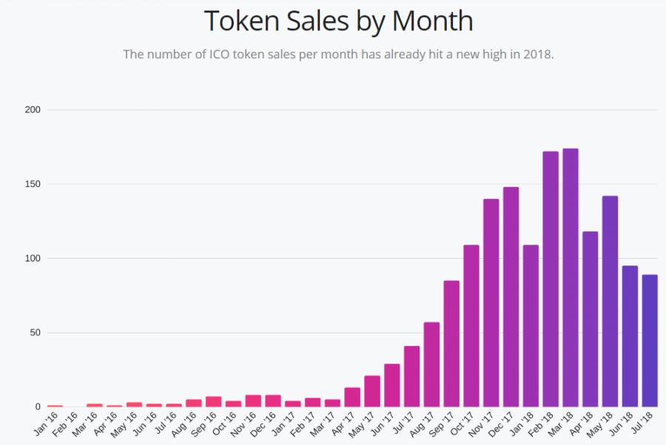Click the Token Sales by Month title

[338, 21]
